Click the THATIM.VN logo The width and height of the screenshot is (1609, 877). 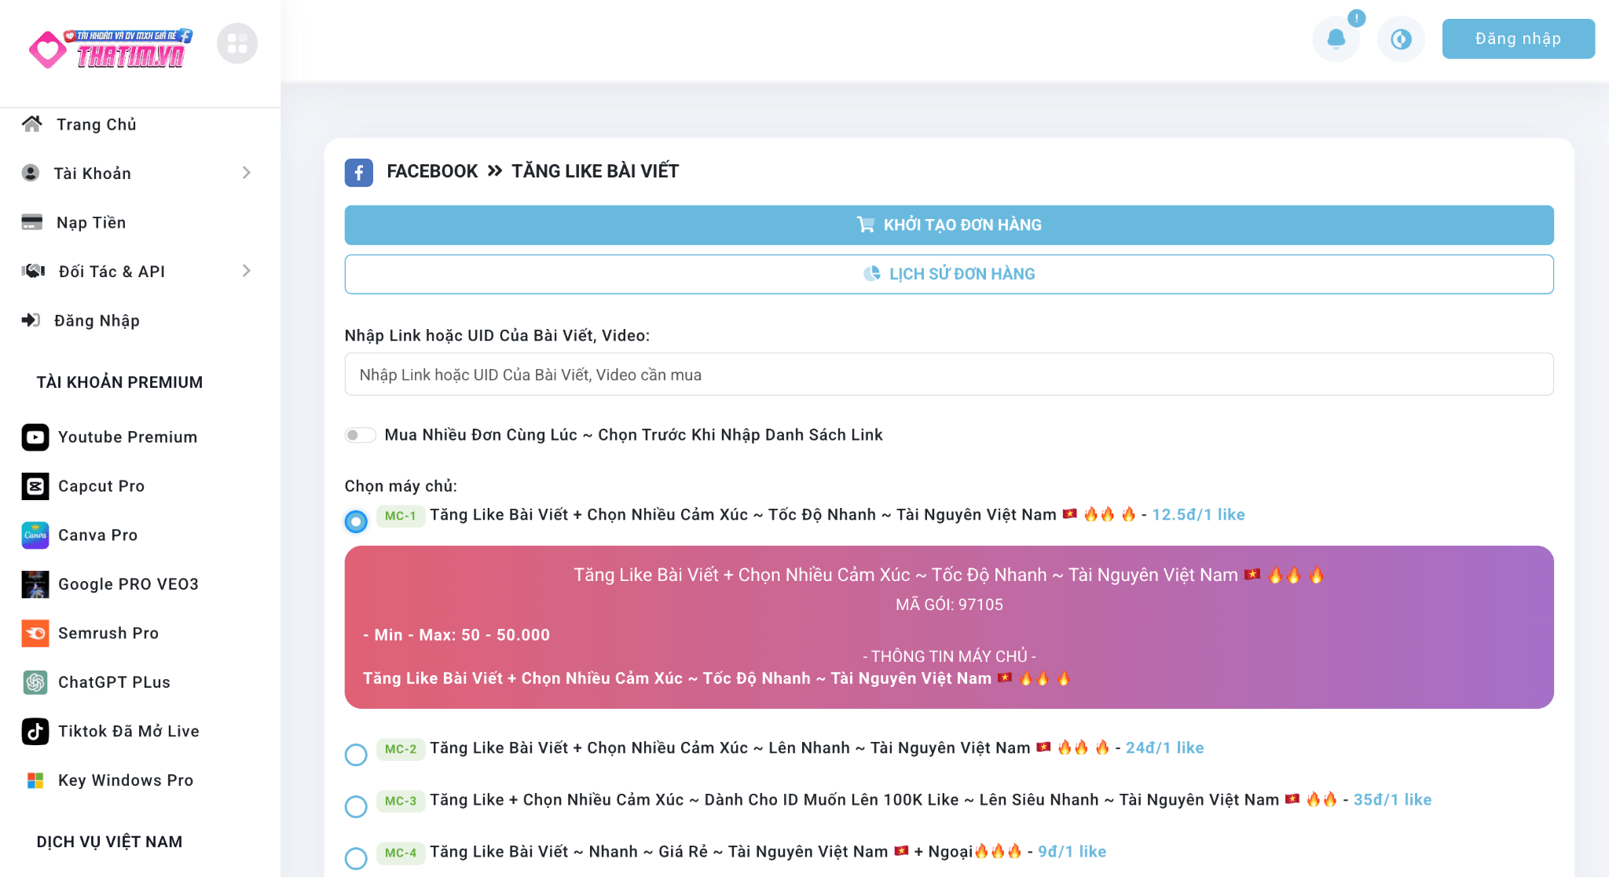110,48
